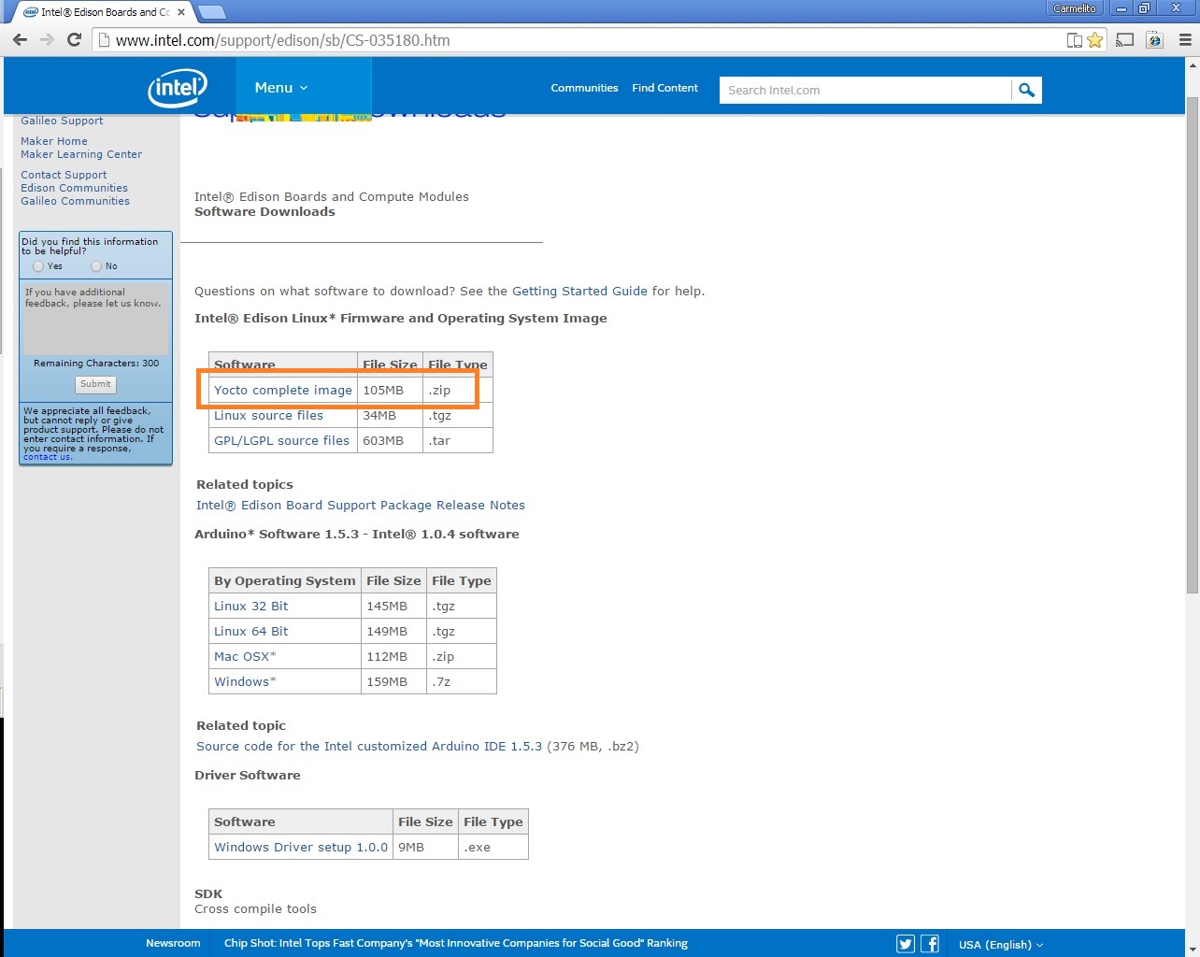This screenshot has width=1200, height=957.
Task: Open a new browser tab
Action: click(x=212, y=12)
